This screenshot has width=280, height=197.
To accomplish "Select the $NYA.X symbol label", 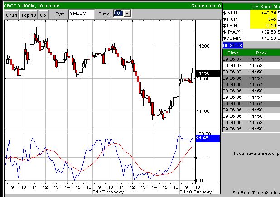I will coord(232,32).
